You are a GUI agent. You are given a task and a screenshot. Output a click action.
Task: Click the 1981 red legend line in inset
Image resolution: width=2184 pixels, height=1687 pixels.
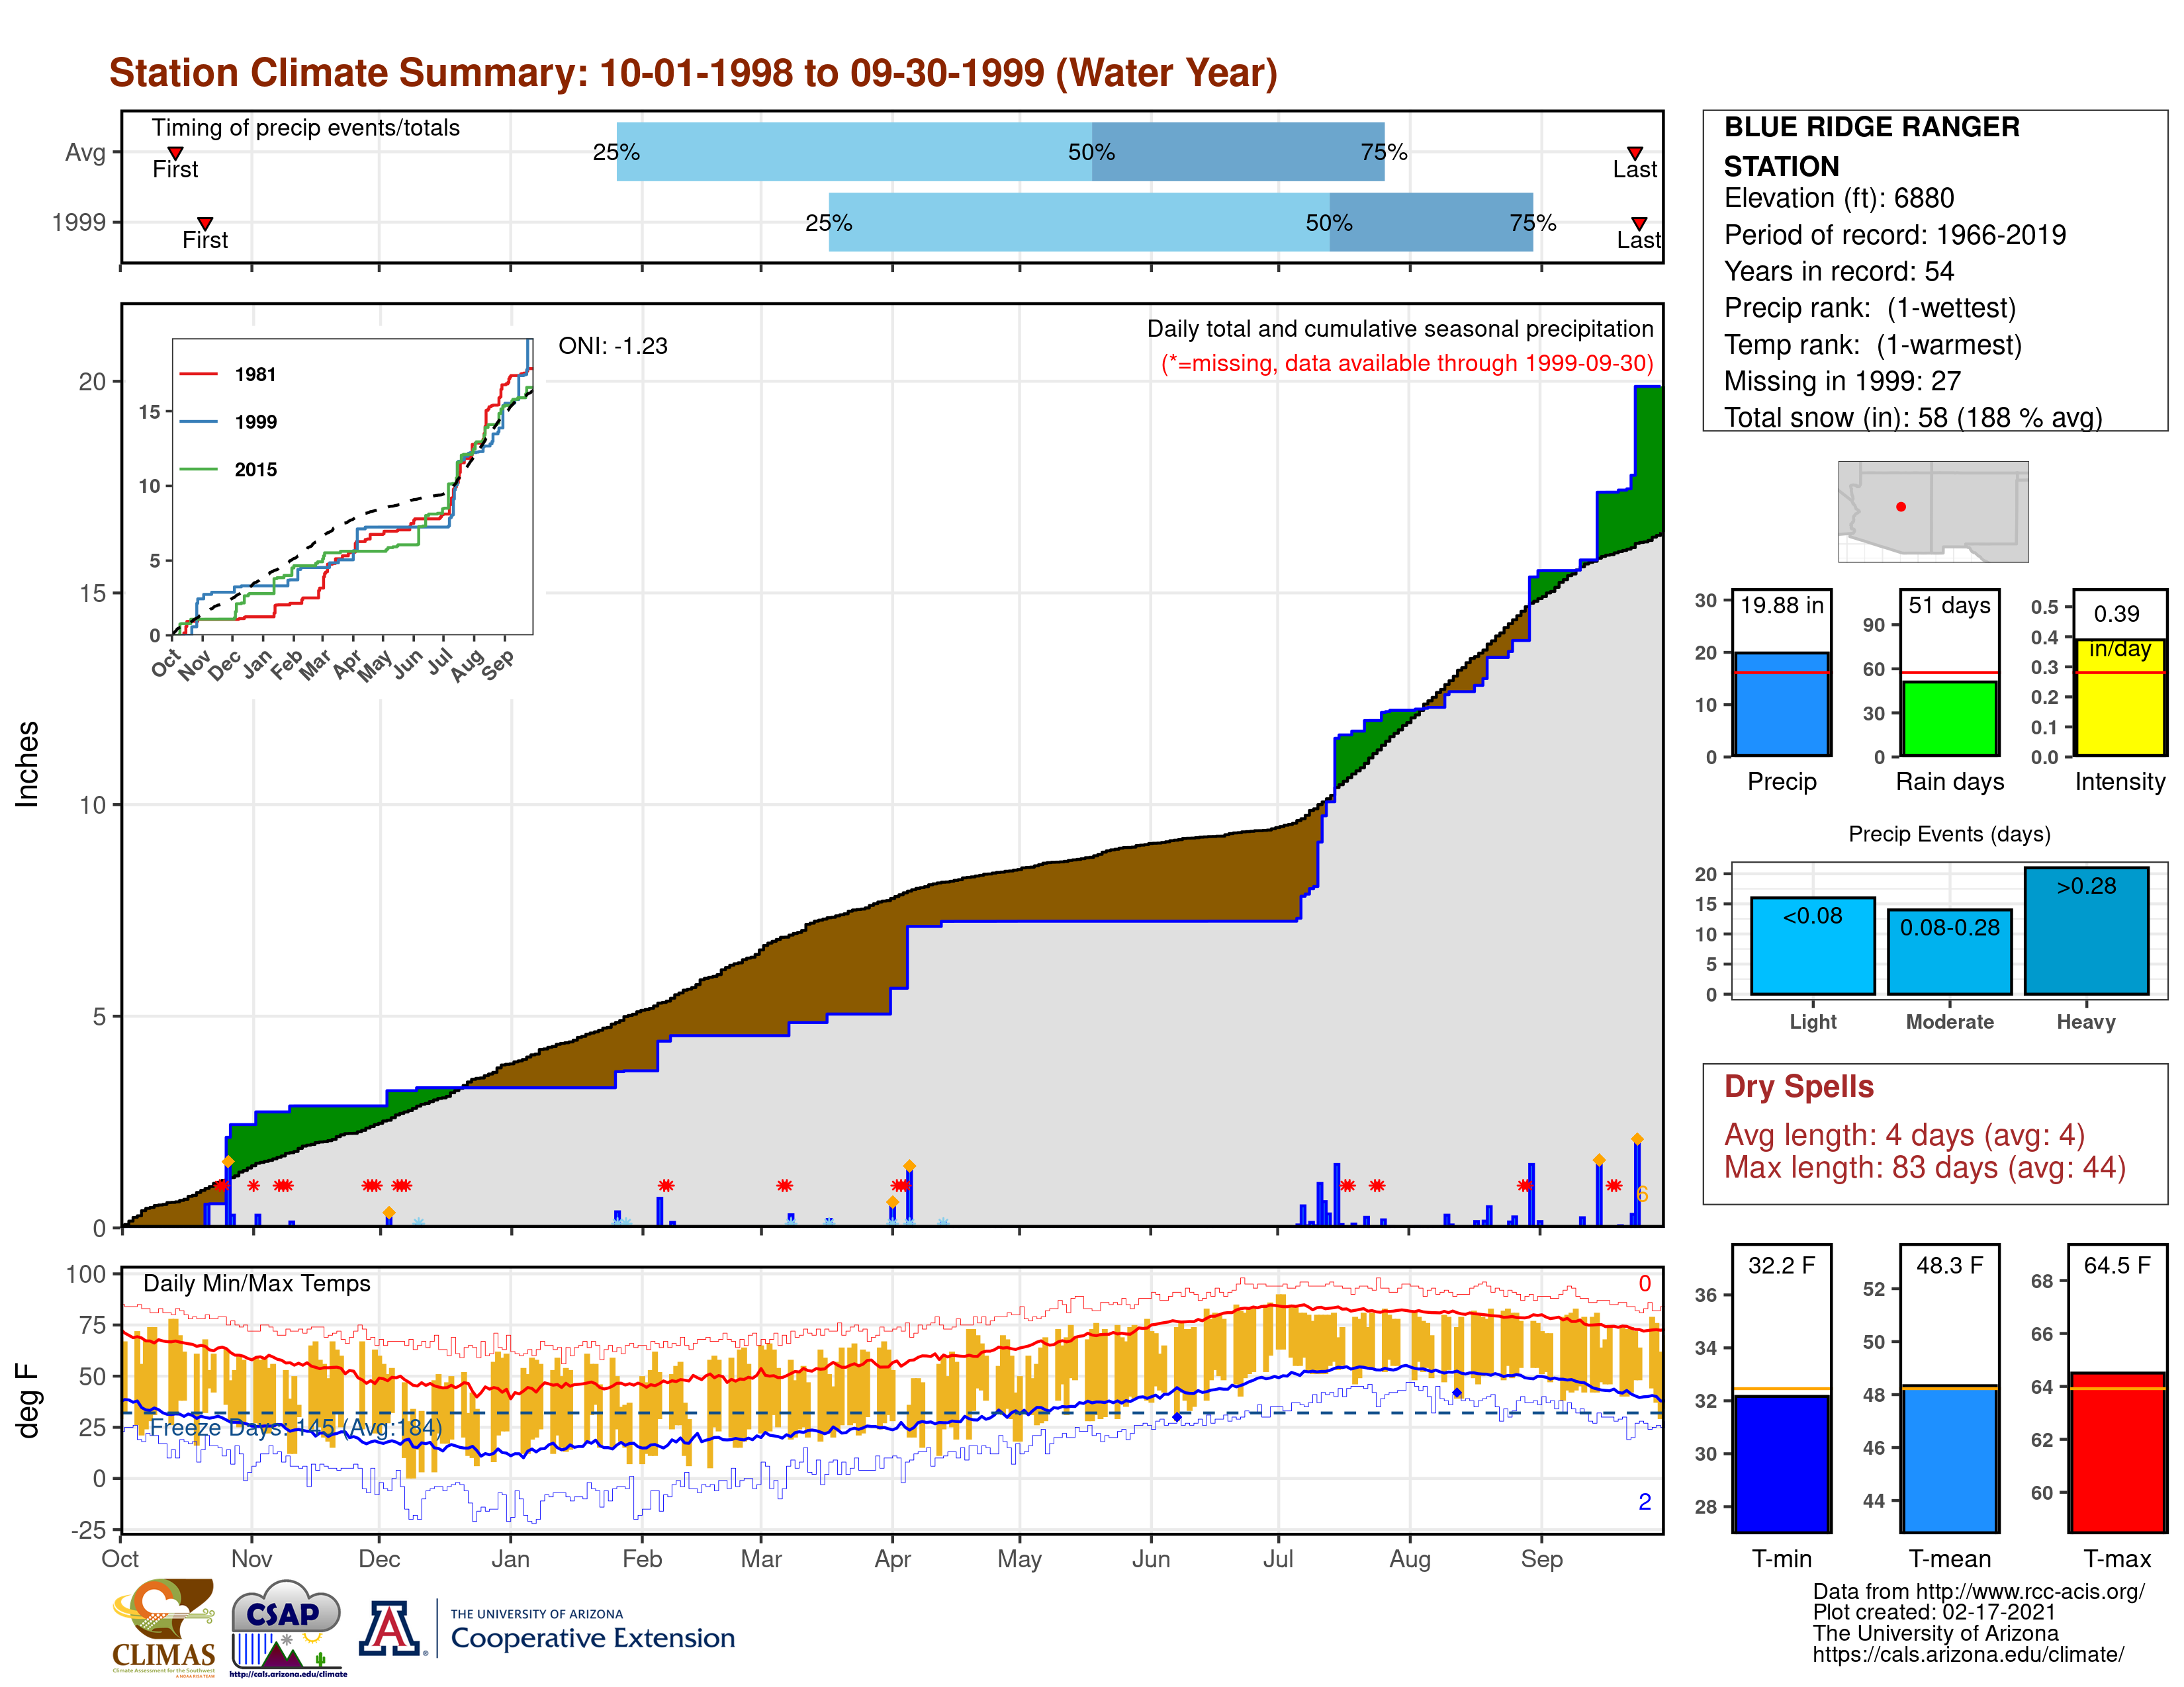[198, 374]
